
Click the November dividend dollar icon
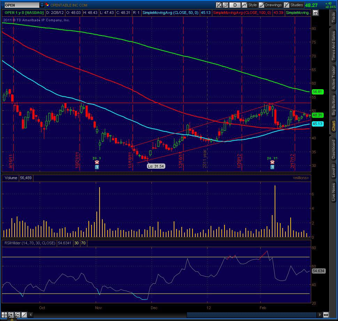pos(97,167)
